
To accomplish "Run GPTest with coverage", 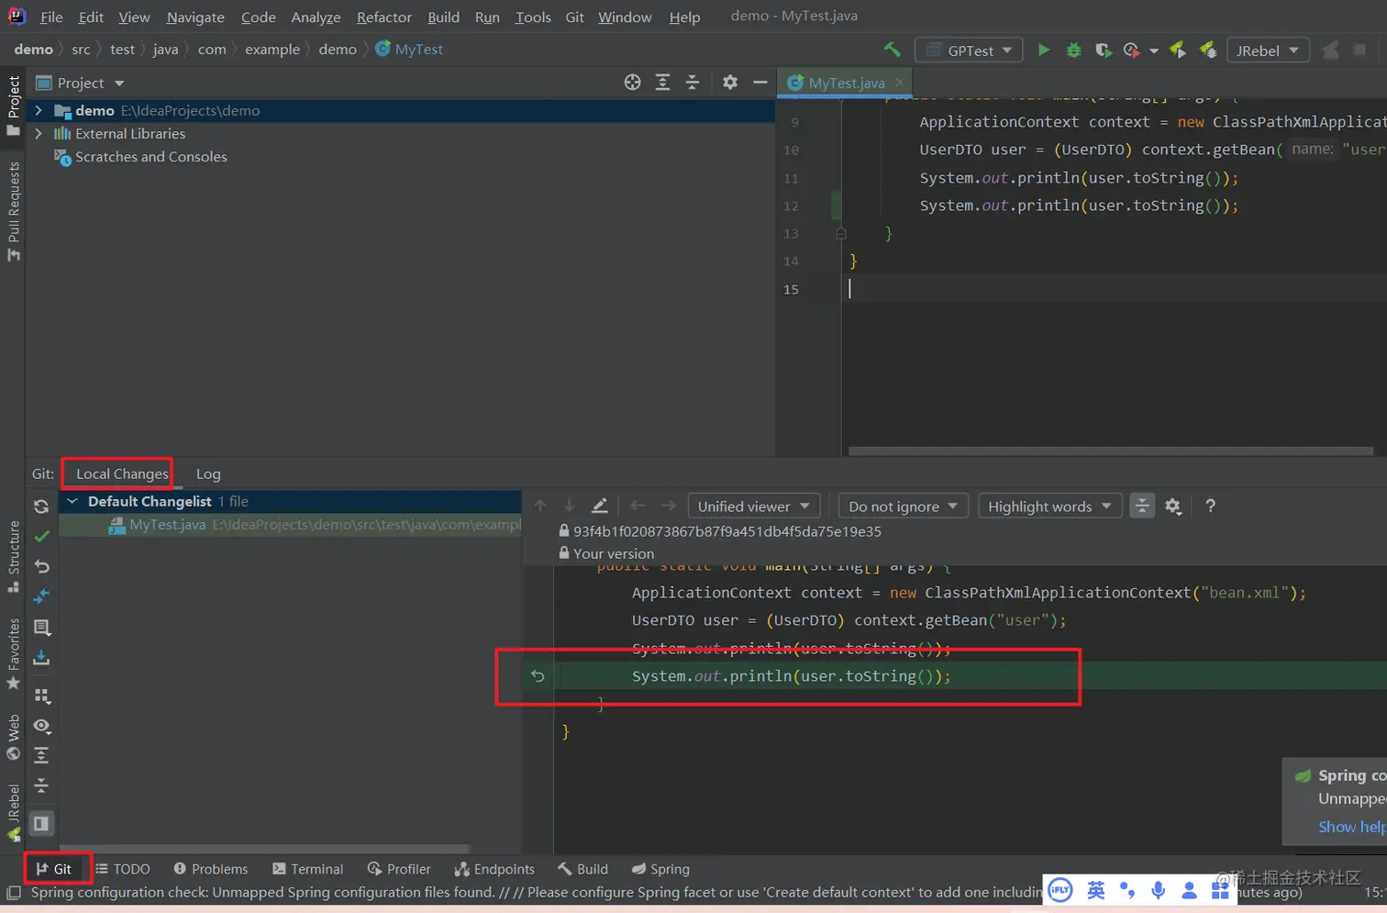I will (x=1103, y=50).
